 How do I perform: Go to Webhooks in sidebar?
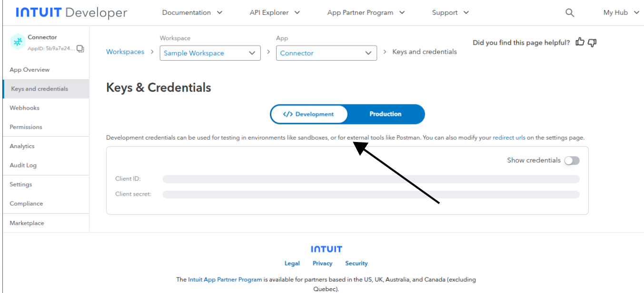[x=25, y=108]
